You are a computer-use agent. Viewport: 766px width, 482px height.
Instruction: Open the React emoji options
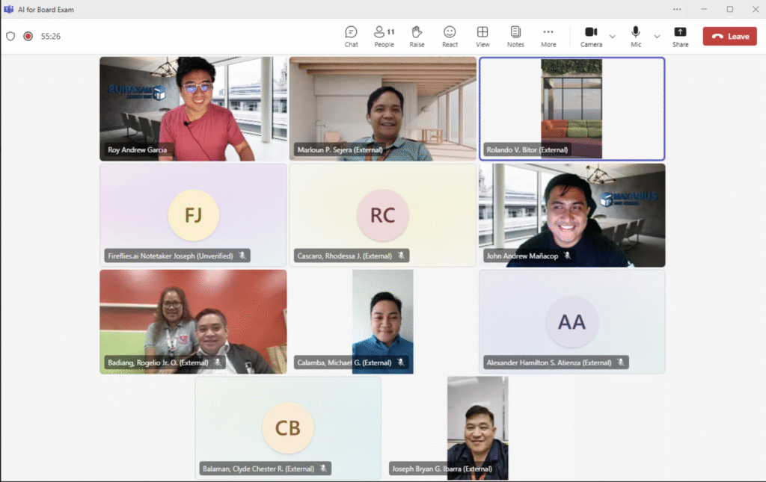[x=450, y=35]
